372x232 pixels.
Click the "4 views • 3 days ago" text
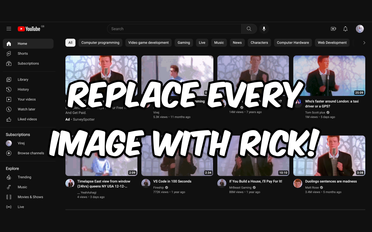pyautogui.click(x=91, y=197)
